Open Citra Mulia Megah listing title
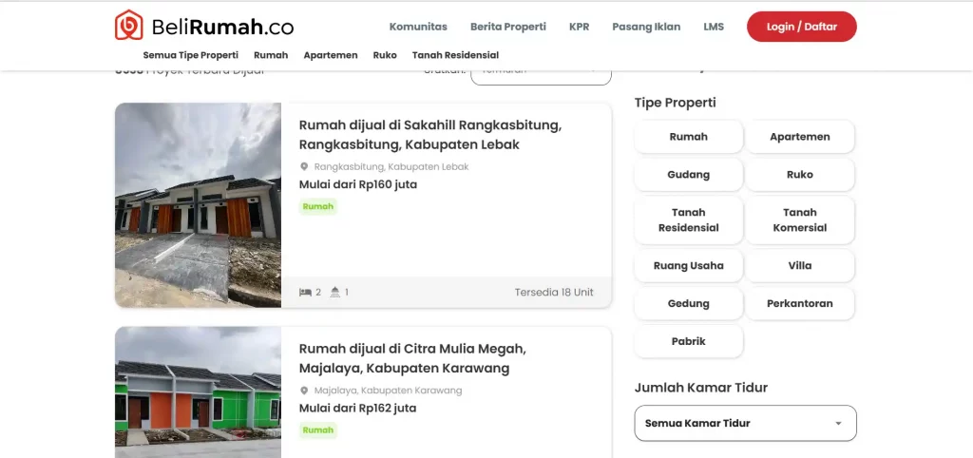The height and width of the screenshot is (458, 973). click(412, 358)
